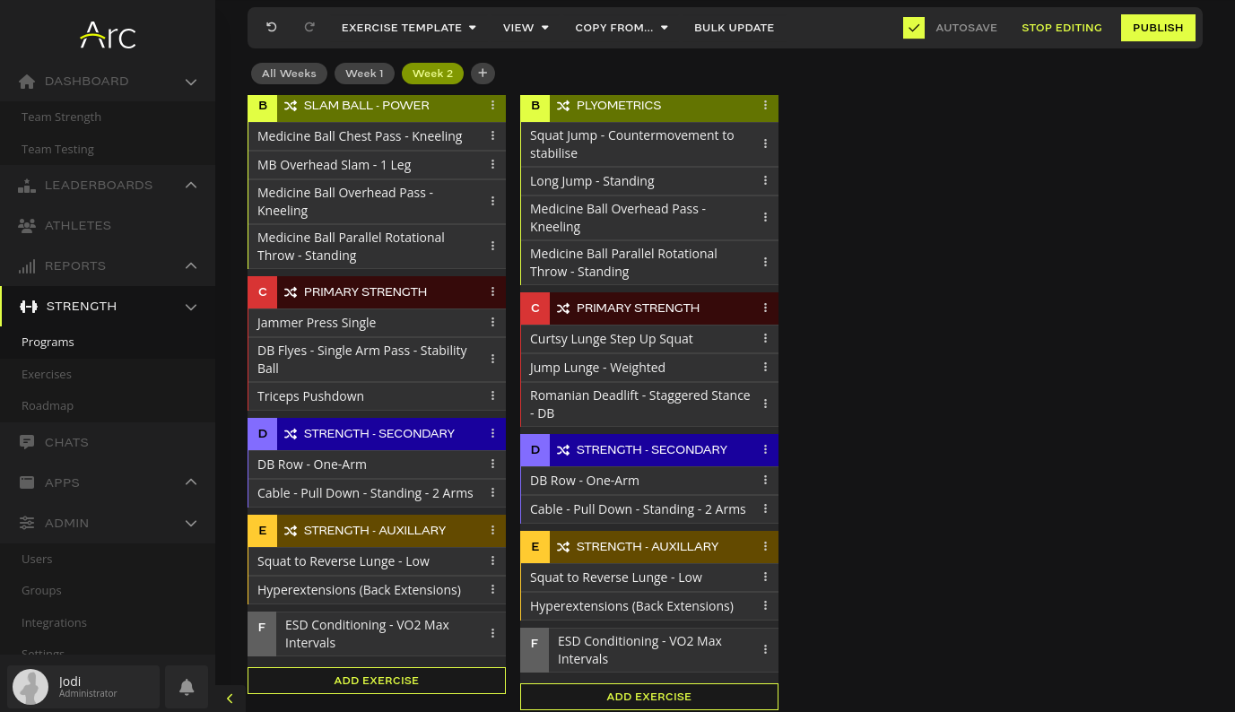Expand the Copy From dropdown
The image size is (1235, 712).
pos(622,28)
